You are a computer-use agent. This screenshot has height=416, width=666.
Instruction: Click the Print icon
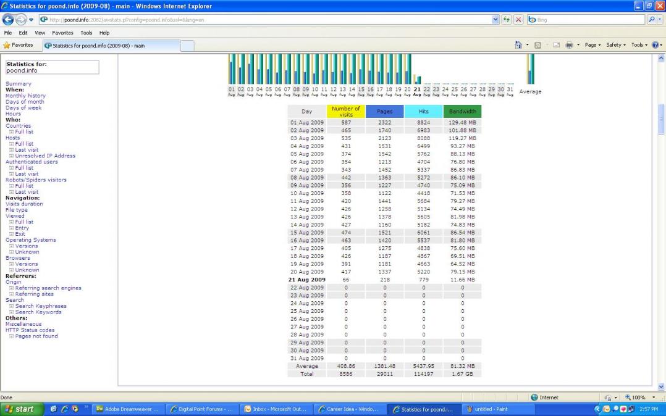tap(569, 45)
